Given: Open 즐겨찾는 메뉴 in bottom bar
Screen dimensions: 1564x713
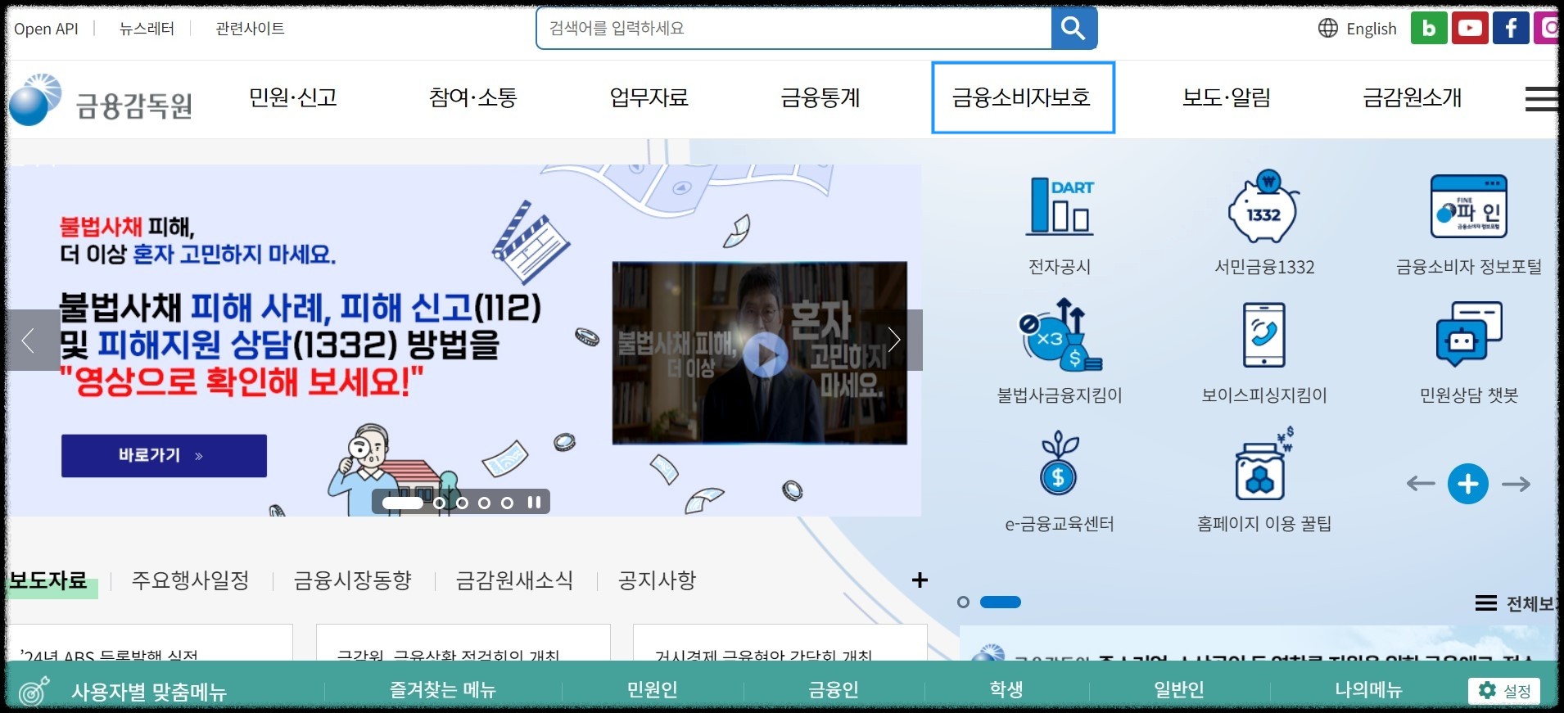Looking at the screenshot, I should 443,690.
